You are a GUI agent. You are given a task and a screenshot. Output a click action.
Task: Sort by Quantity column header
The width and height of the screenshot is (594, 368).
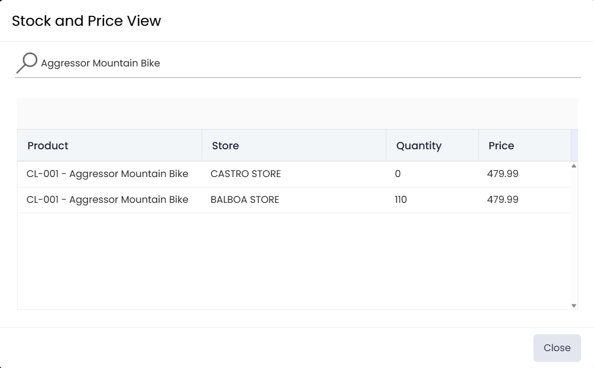point(419,146)
